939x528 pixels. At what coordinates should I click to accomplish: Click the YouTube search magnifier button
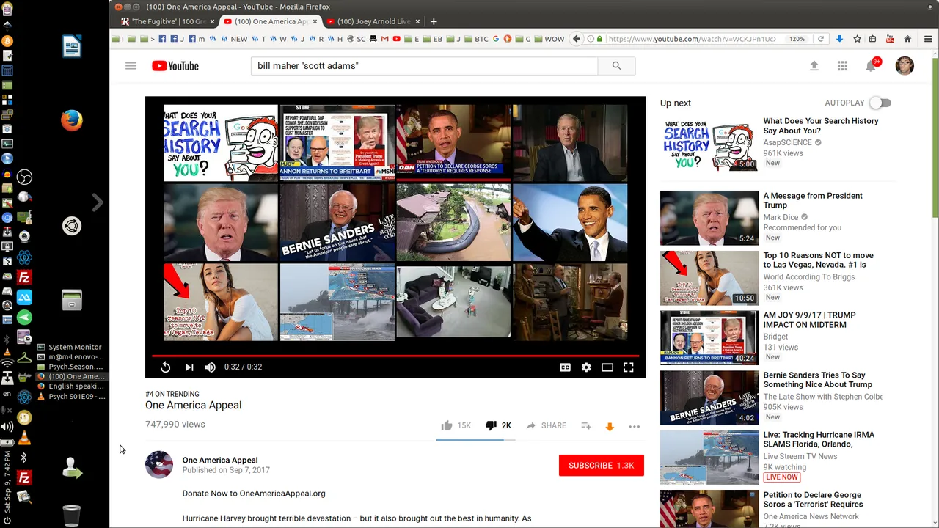(x=616, y=66)
